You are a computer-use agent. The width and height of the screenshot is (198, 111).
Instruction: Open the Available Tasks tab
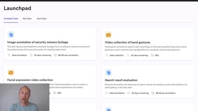pyautogui.click(x=11, y=18)
